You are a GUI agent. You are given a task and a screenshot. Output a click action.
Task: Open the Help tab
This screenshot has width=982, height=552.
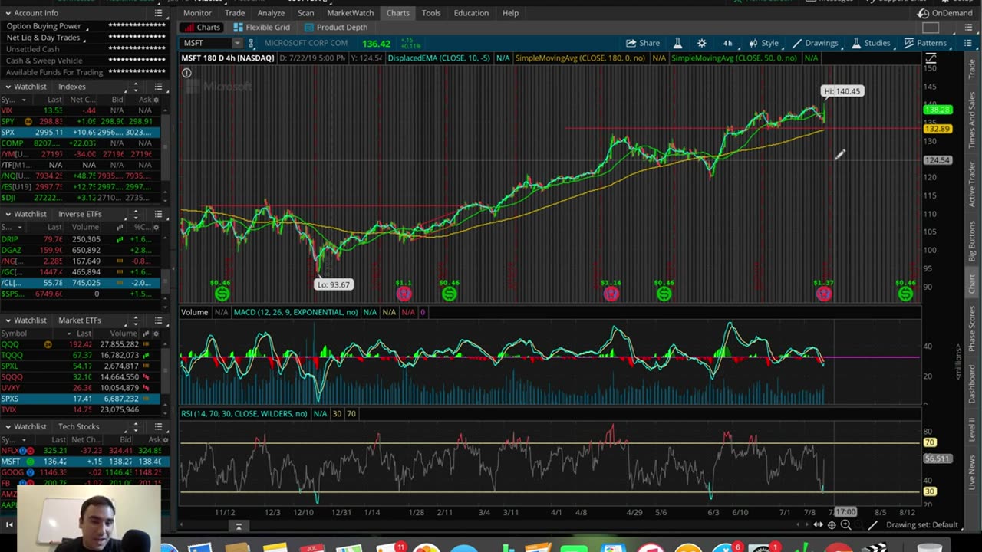[510, 13]
